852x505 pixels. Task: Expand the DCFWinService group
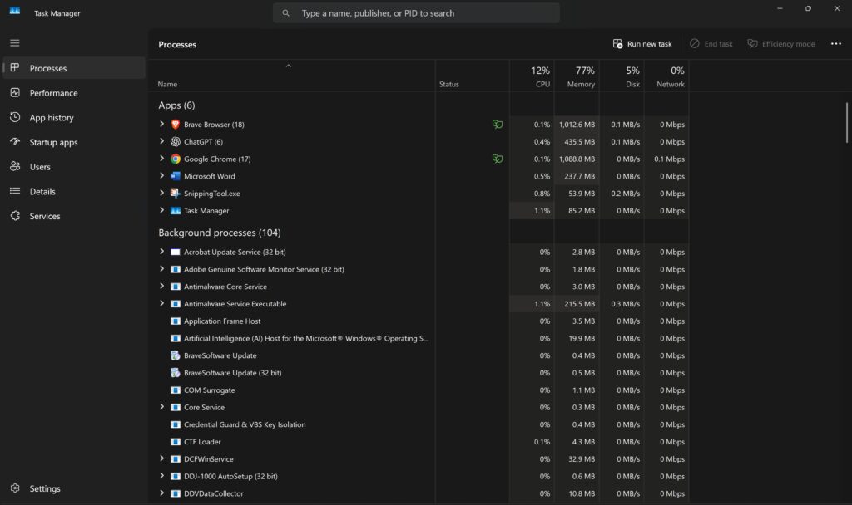[x=161, y=458]
